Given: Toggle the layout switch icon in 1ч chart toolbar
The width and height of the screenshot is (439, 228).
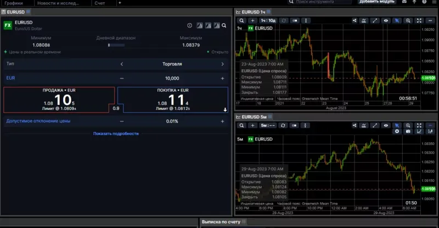Looking at the screenshot, I should pos(295,20).
